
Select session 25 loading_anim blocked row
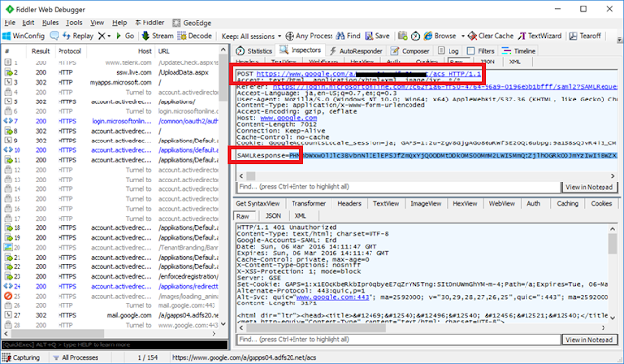[x=111, y=296]
